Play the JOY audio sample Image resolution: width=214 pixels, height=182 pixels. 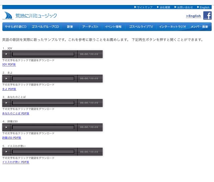(x=6, y=54)
